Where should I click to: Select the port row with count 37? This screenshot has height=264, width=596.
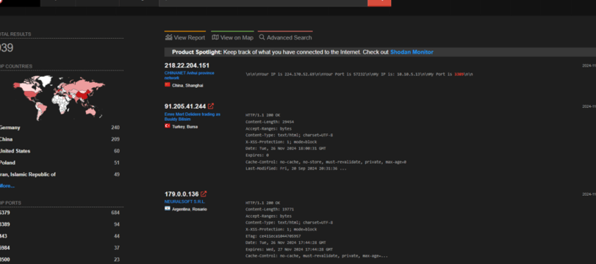click(x=60, y=248)
